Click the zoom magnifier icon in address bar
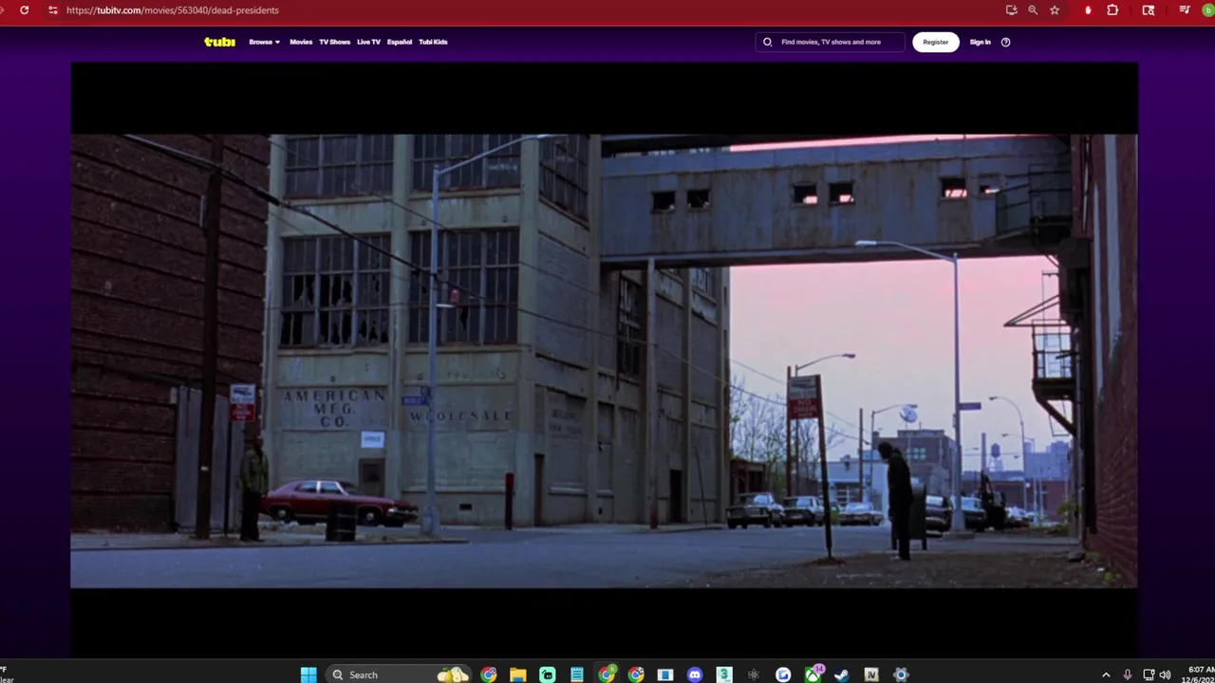The image size is (1215, 683). 1033,9
